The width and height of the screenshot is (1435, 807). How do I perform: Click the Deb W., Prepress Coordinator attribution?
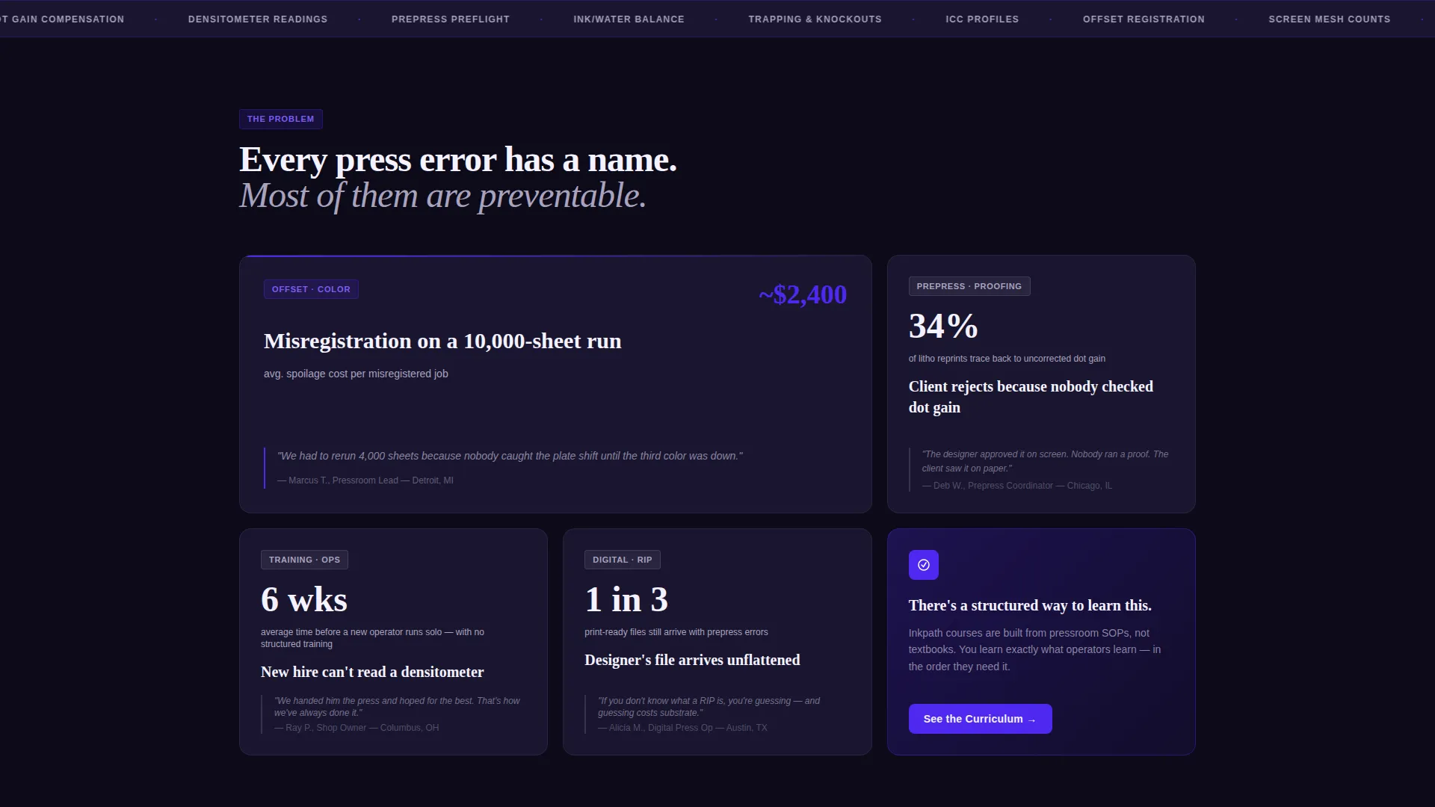pyautogui.click(x=1017, y=486)
